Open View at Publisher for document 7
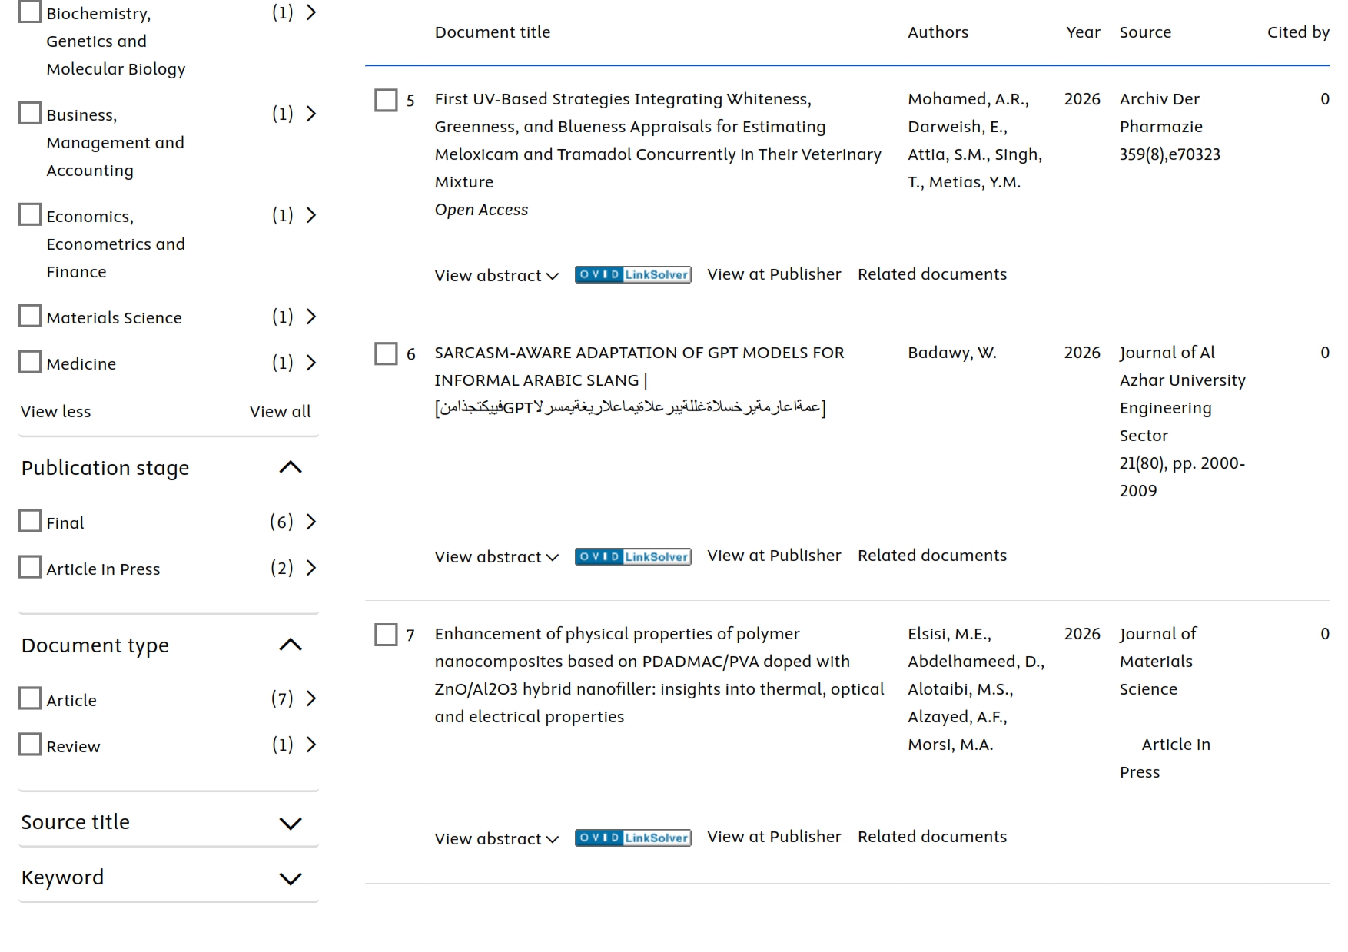 point(774,837)
